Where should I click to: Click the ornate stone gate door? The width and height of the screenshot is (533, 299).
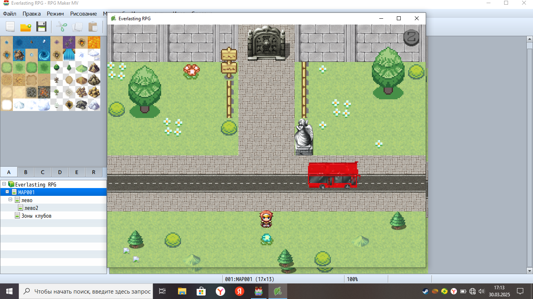tap(266, 43)
